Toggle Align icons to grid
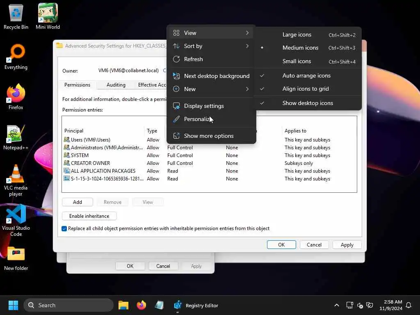 tap(308, 89)
